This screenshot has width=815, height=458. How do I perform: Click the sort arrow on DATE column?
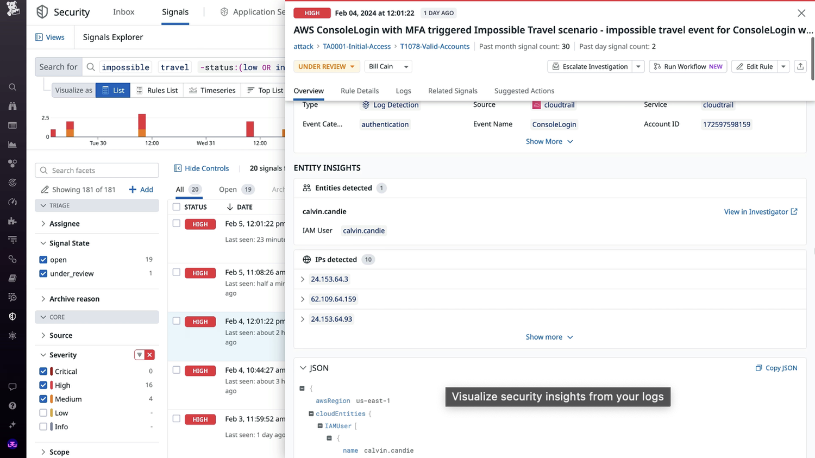click(x=230, y=207)
